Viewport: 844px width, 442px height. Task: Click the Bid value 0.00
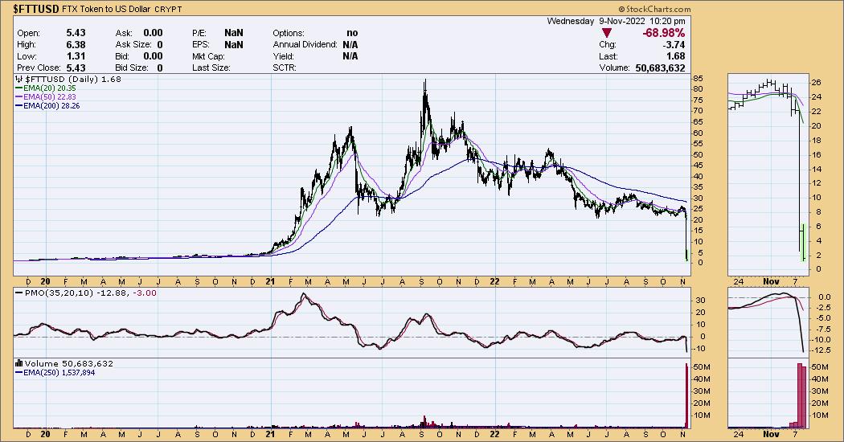[x=153, y=56]
